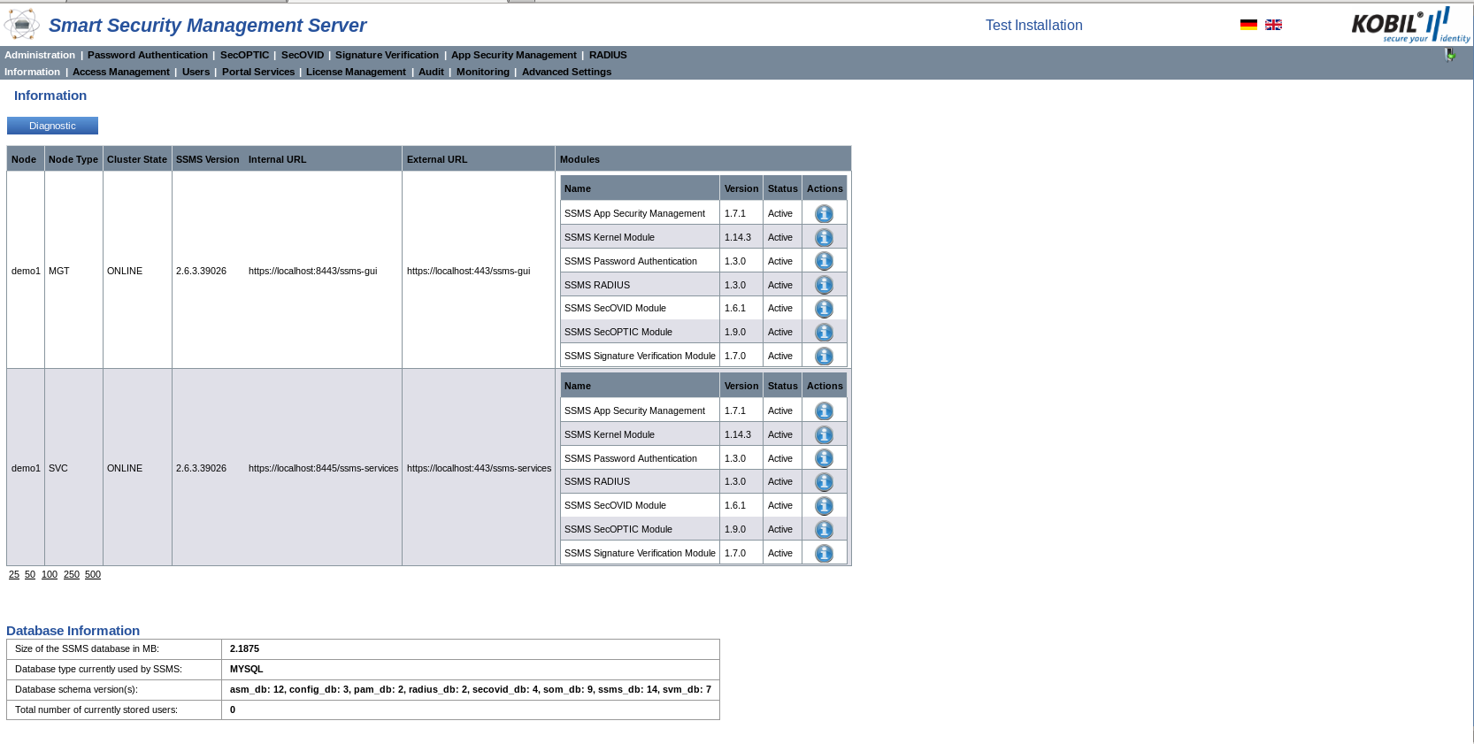This screenshot has height=744, width=1474.
Task: Click internal URL https://localhost:8445/ssms-services
Action: pos(323,468)
